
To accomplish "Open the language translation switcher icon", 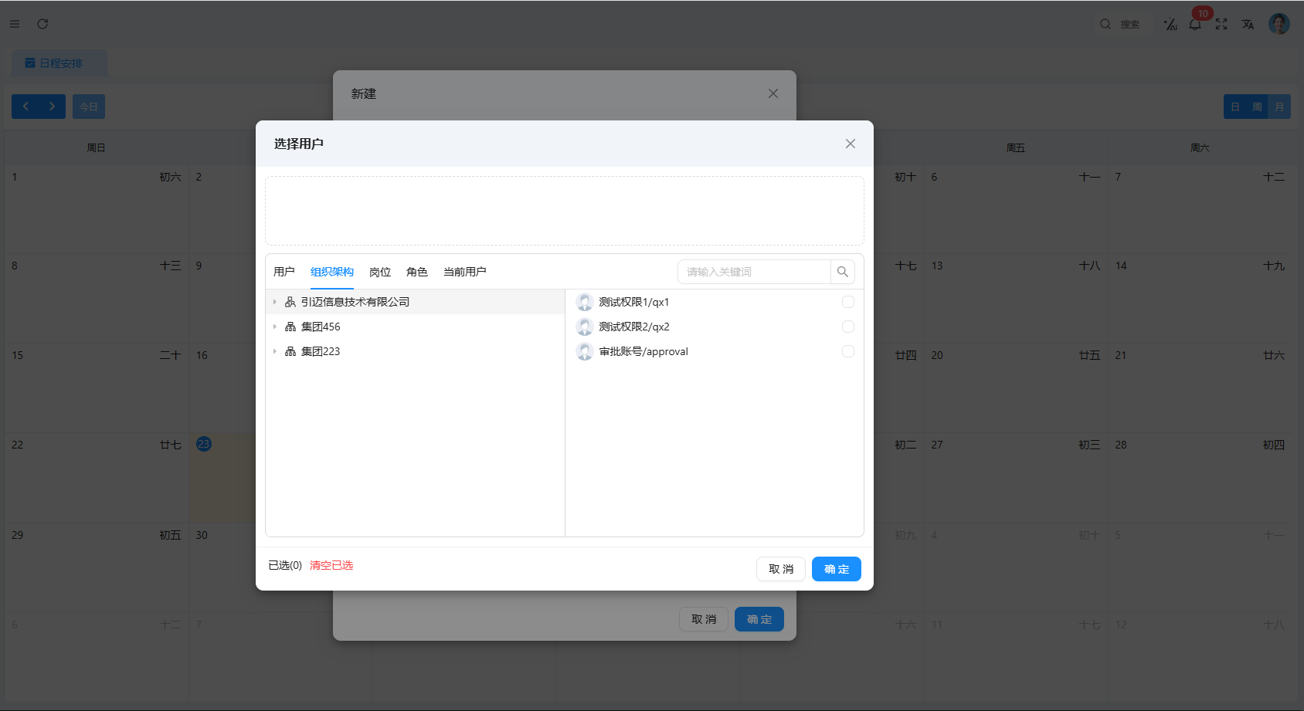I will coord(1248,25).
